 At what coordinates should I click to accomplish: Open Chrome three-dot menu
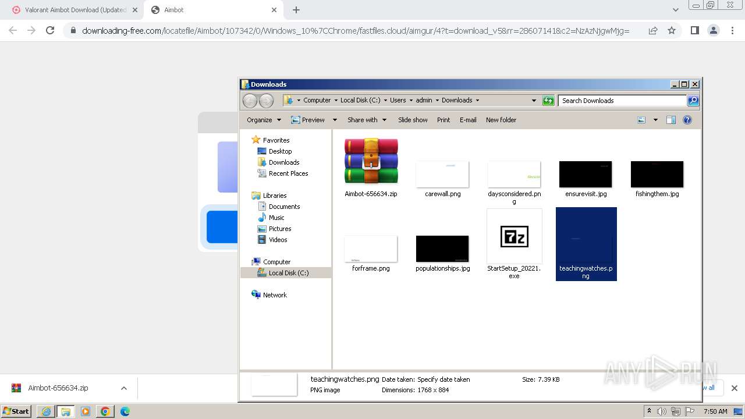click(733, 30)
